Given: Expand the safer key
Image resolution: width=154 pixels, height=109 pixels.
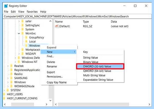Looking at the screenshot, I should pyautogui.click(x=19, y=21).
